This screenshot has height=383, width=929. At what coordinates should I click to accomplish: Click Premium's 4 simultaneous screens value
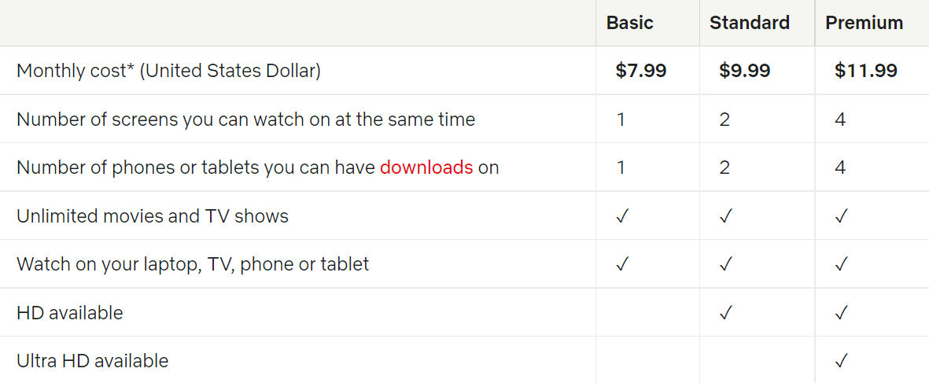(840, 120)
